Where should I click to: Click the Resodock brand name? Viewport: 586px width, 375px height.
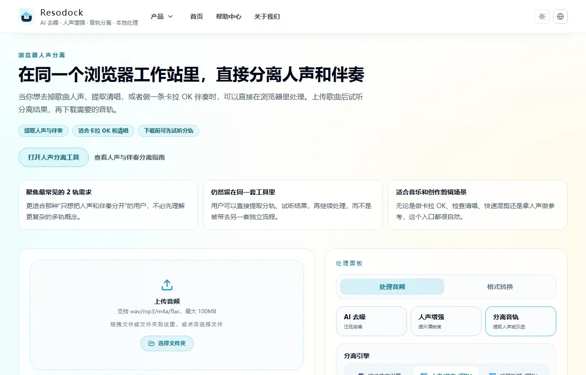[62, 12]
